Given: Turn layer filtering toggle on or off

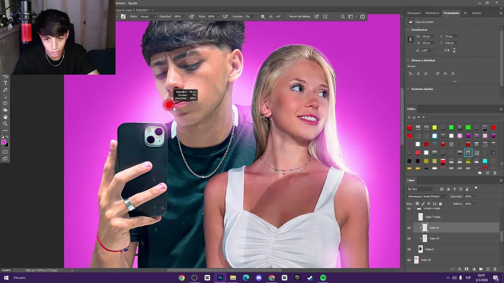Looking at the screenshot, I should (x=476, y=188).
